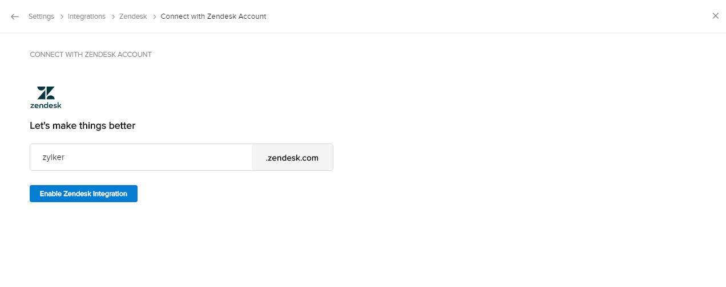The width and height of the screenshot is (726, 287).
Task: Click the word 'Account' in the breadcrumb
Action: coord(253,17)
